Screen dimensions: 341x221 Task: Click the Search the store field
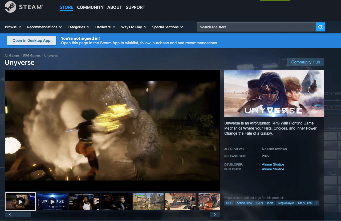point(257,27)
